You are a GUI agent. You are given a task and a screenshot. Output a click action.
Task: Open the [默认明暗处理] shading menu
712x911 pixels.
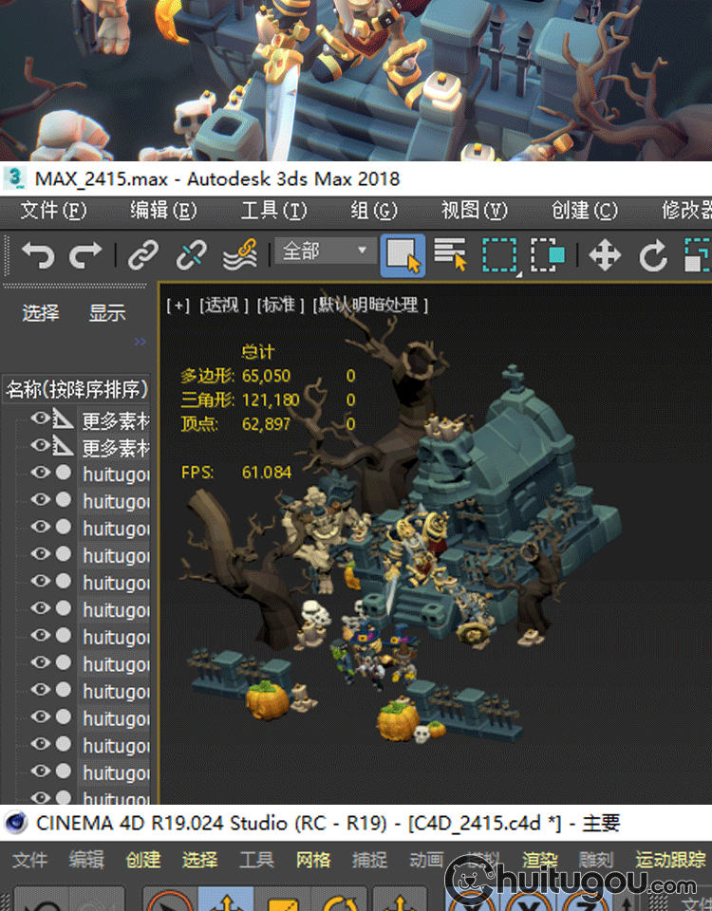point(370,305)
